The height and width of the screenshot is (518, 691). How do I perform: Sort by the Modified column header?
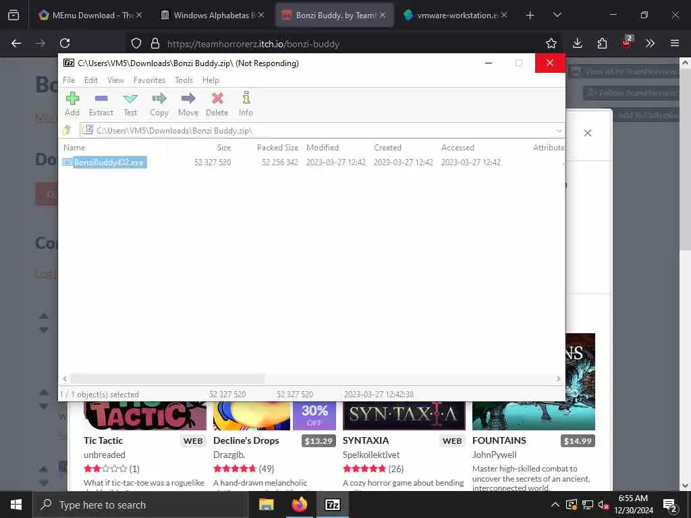323,148
